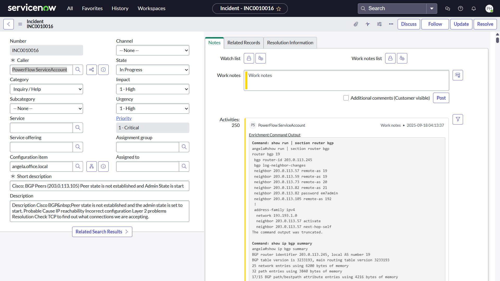Unlock the Work notes list
Screen dimensions: 500x281
(390, 58)
